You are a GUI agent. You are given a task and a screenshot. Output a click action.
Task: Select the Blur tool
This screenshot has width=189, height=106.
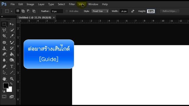[4, 60]
